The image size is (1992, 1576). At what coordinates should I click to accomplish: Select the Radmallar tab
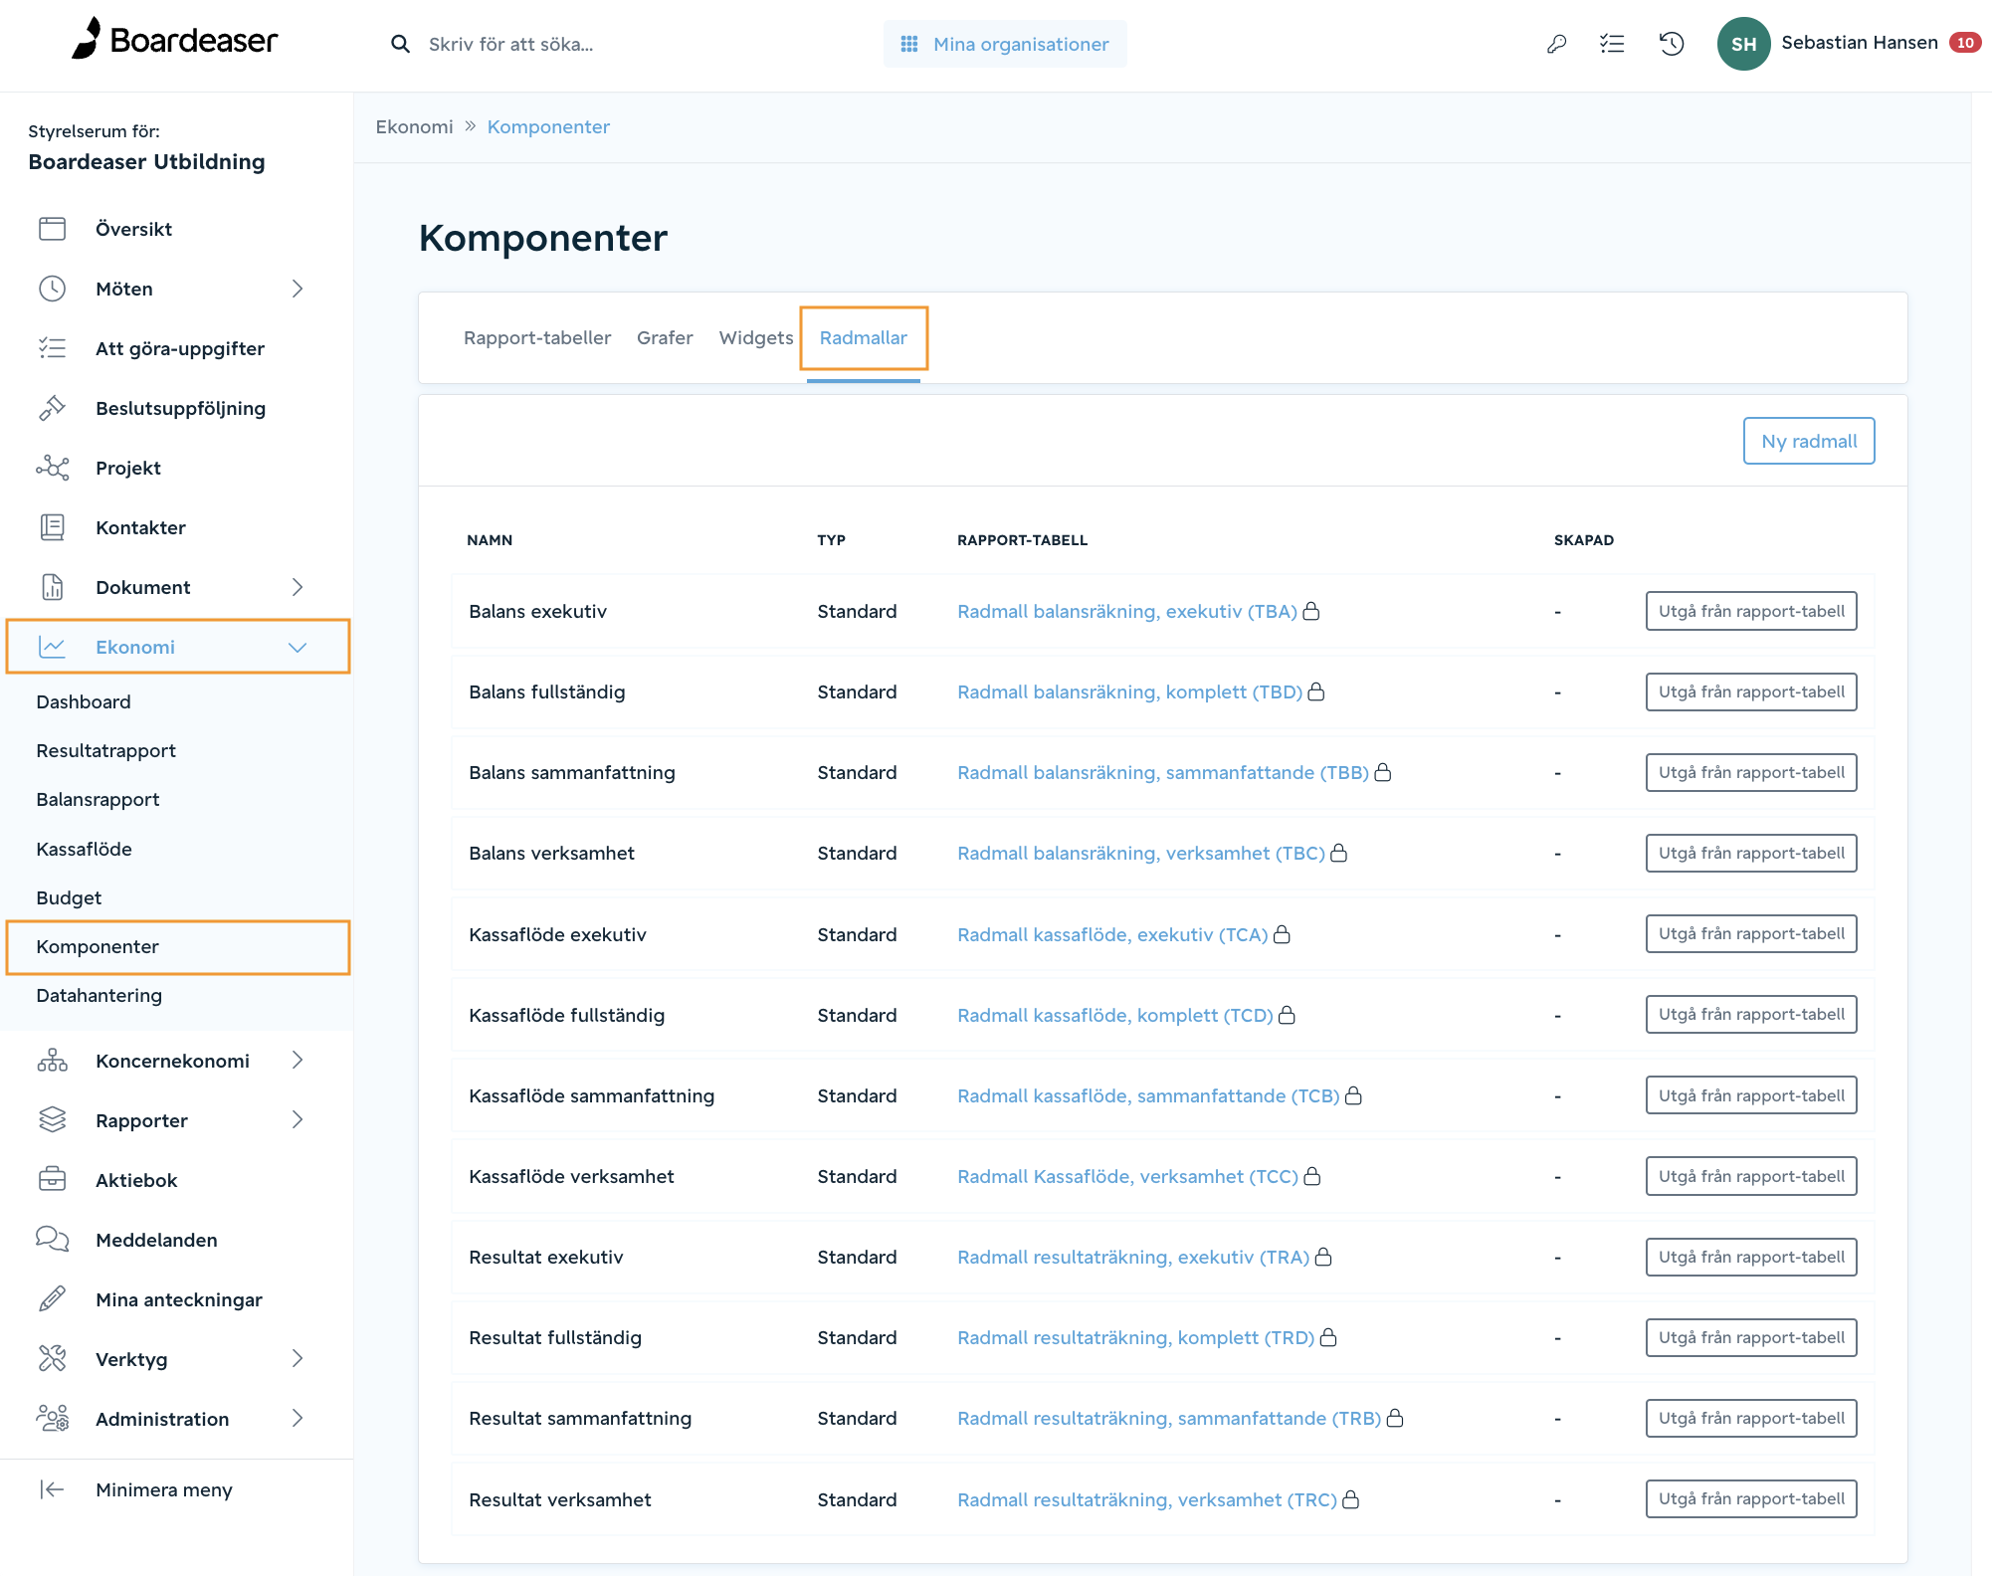click(x=863, y=337)
